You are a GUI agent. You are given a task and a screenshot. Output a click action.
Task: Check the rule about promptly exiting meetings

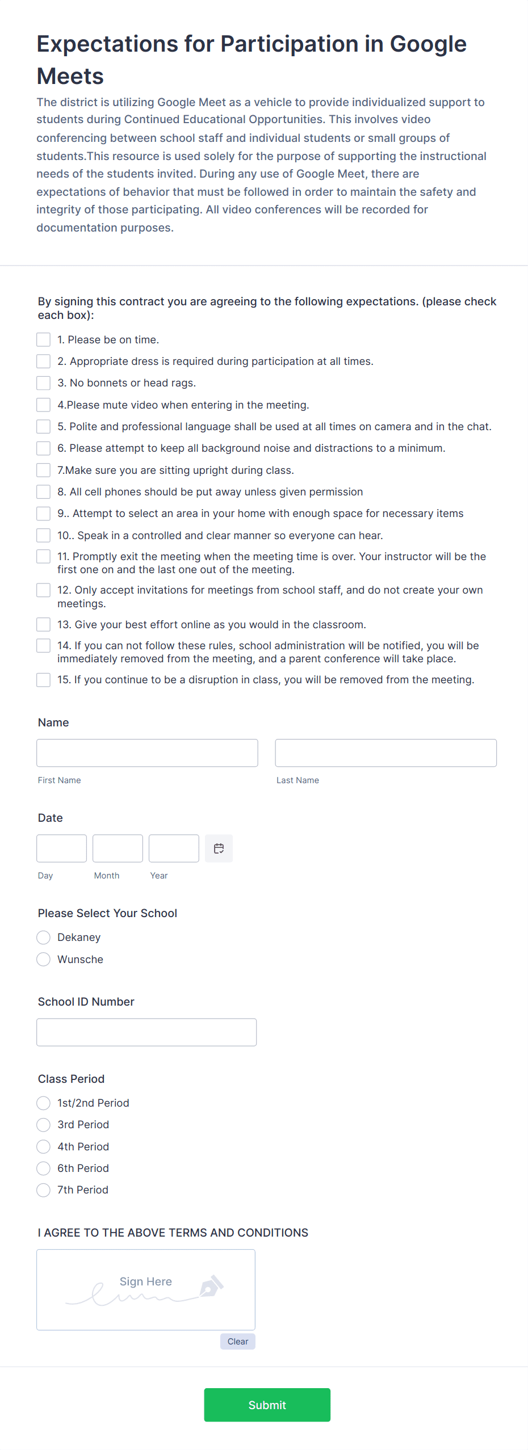coord(43,556)
